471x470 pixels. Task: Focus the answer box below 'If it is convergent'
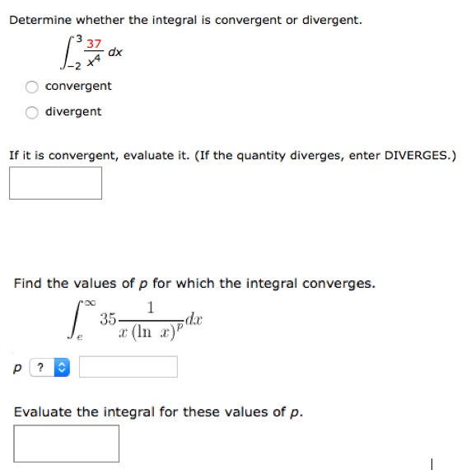[55, 183]
